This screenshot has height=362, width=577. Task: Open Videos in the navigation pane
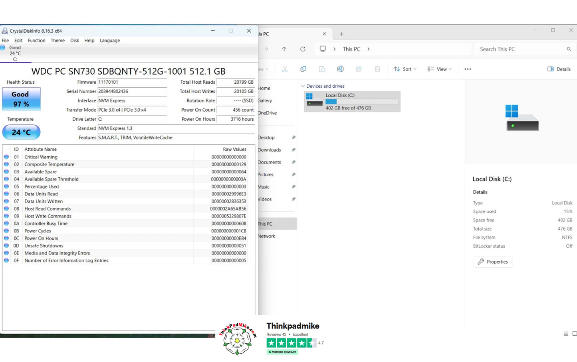[265, 199]
